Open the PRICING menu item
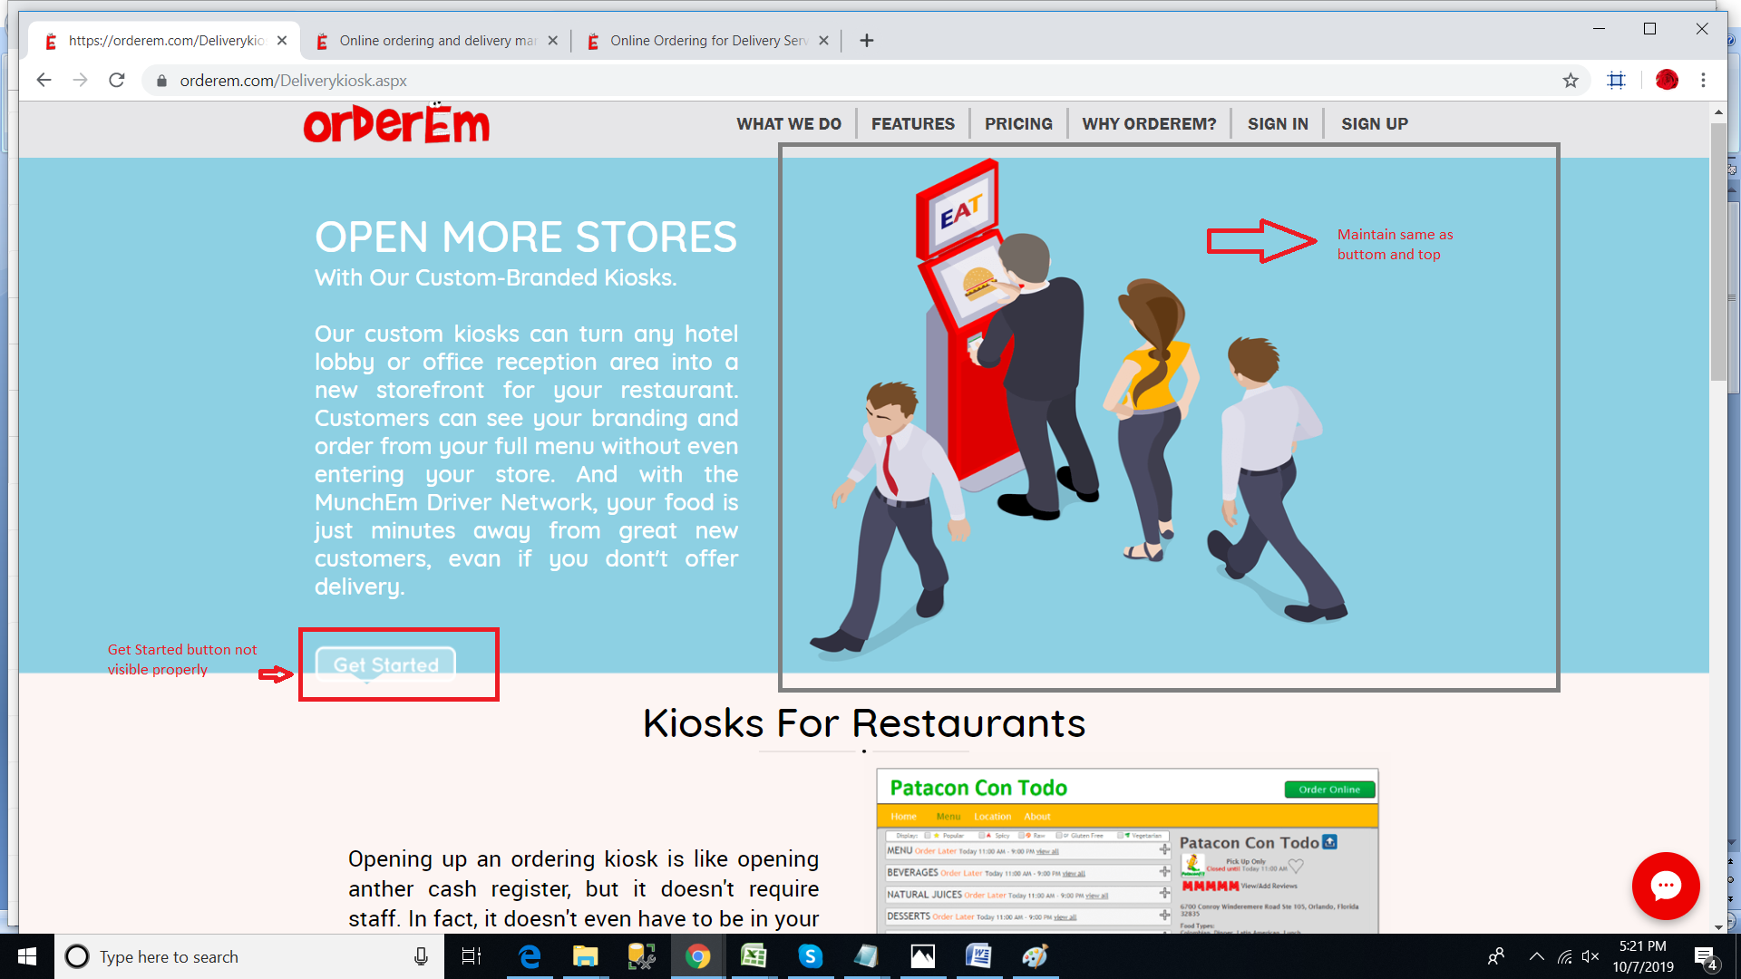 1018,124
